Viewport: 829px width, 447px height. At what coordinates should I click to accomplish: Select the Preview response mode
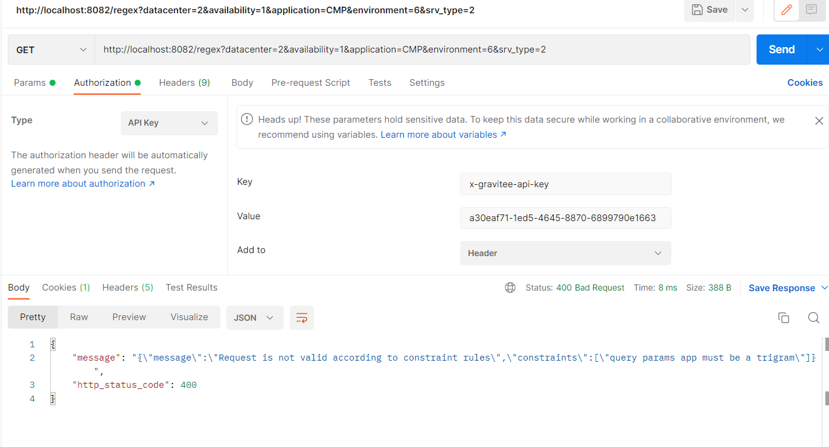click(x=129, y=317)
